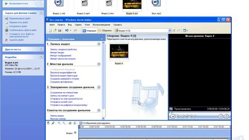Toggle the Операции (Tasks) pane button

89,31
